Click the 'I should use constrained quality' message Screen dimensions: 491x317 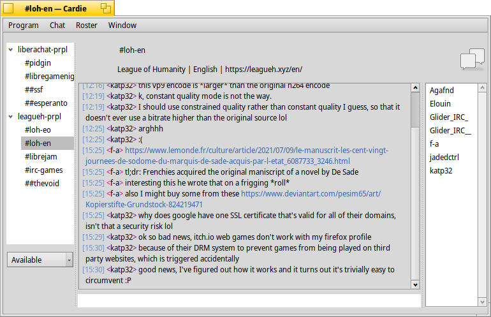(241, 112)
